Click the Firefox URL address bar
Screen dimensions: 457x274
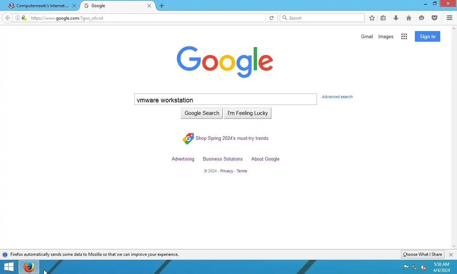[x=146, y=18]
